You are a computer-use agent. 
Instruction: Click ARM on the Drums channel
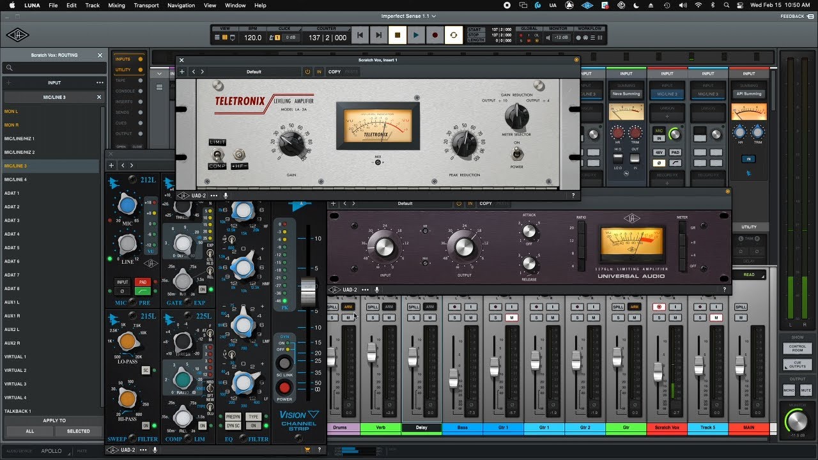coord(348,307)
